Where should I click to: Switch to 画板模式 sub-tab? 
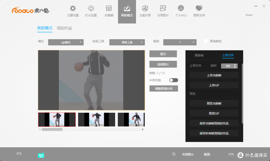[45, 28]
